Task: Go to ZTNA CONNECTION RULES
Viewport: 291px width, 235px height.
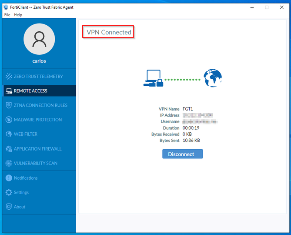Action: pyautogui.click(x=40, y=105)
